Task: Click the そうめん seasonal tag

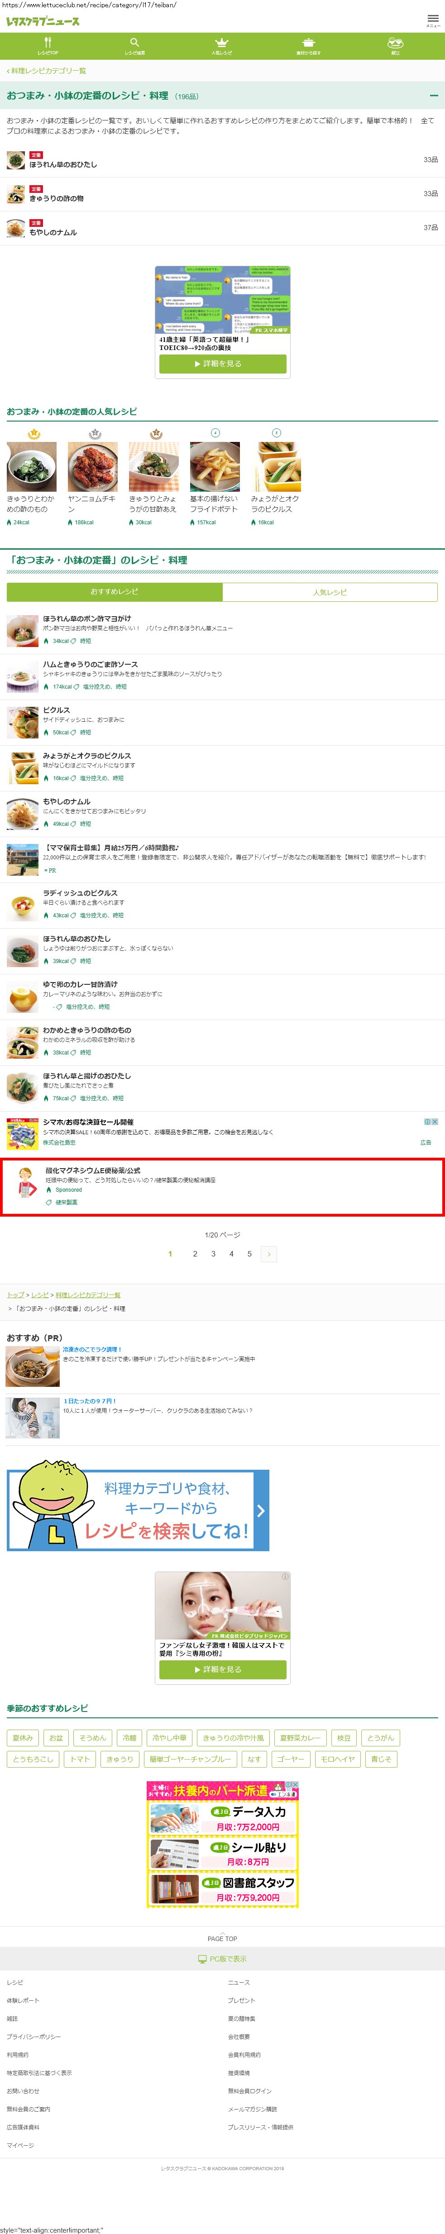Action: 93,1737
